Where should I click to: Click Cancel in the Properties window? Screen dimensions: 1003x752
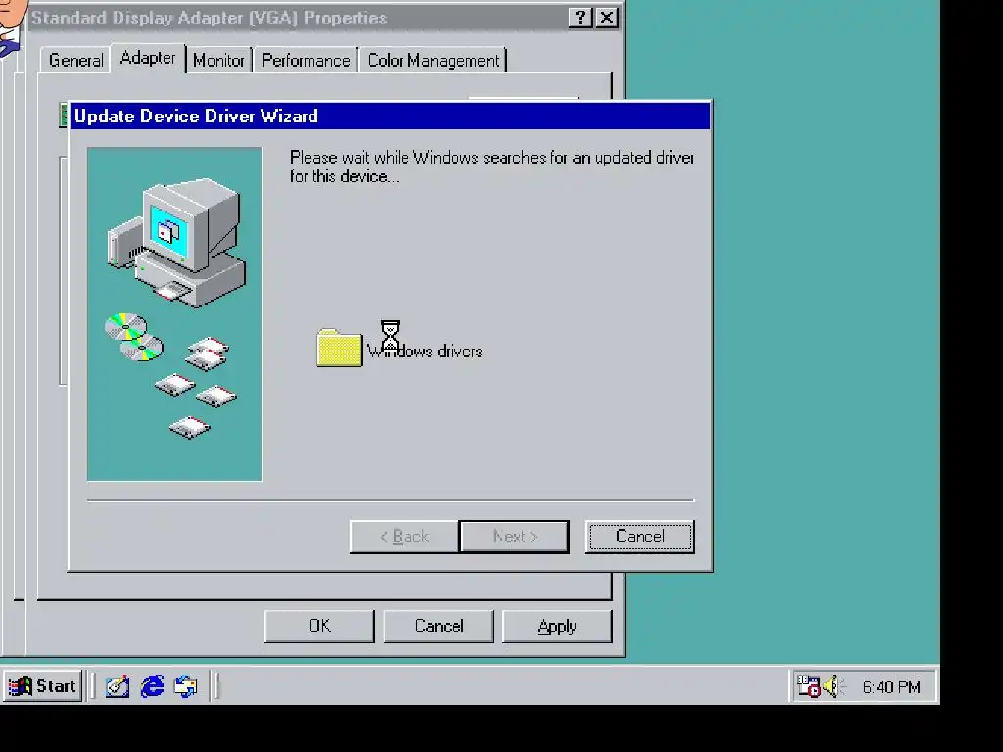pos(438,626)
